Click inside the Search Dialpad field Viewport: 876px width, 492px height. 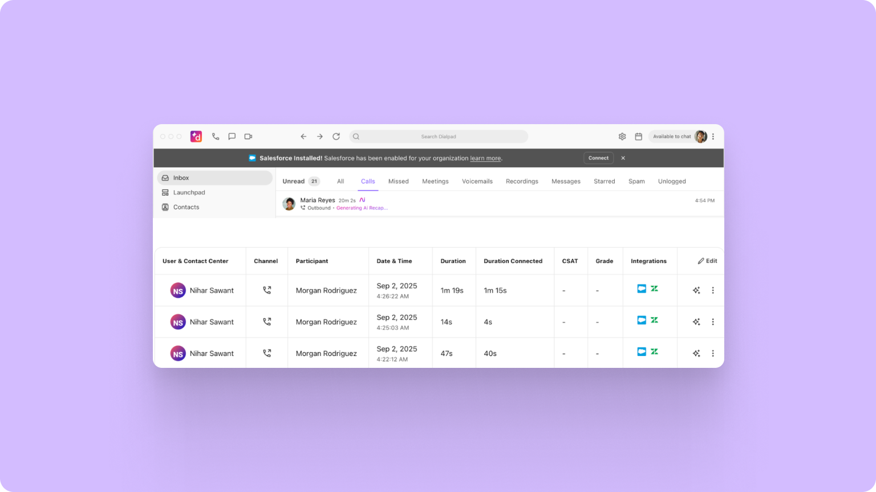pyautogui.click(x=438, y=136)
